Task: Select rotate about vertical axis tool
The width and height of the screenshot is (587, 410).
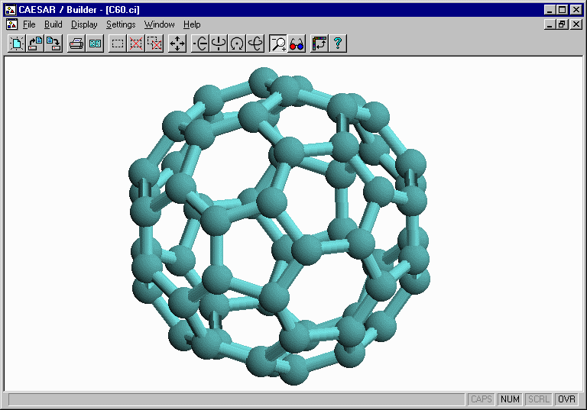Action: point(219,44)
